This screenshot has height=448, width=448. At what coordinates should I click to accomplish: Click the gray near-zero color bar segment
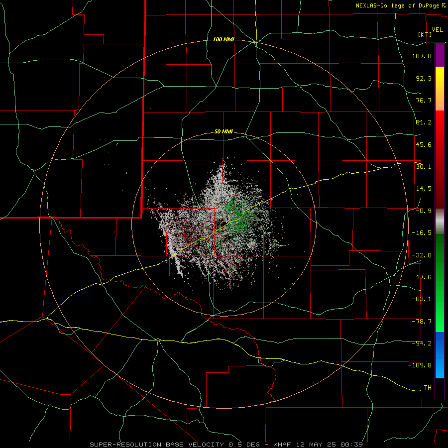[440, 222]
